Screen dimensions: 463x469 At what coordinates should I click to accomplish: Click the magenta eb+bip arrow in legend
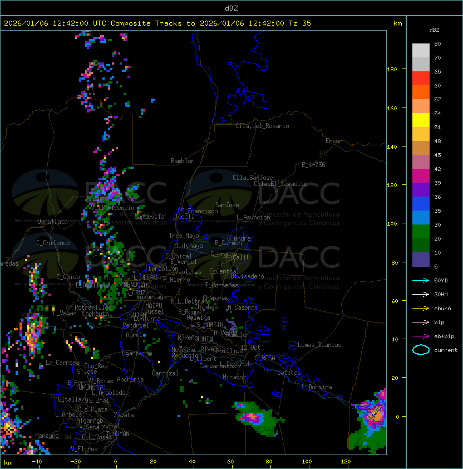point(421,336)
